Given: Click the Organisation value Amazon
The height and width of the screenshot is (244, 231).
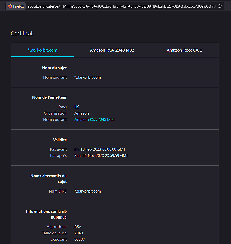Looking at the screenshot, I should [81, 113].
